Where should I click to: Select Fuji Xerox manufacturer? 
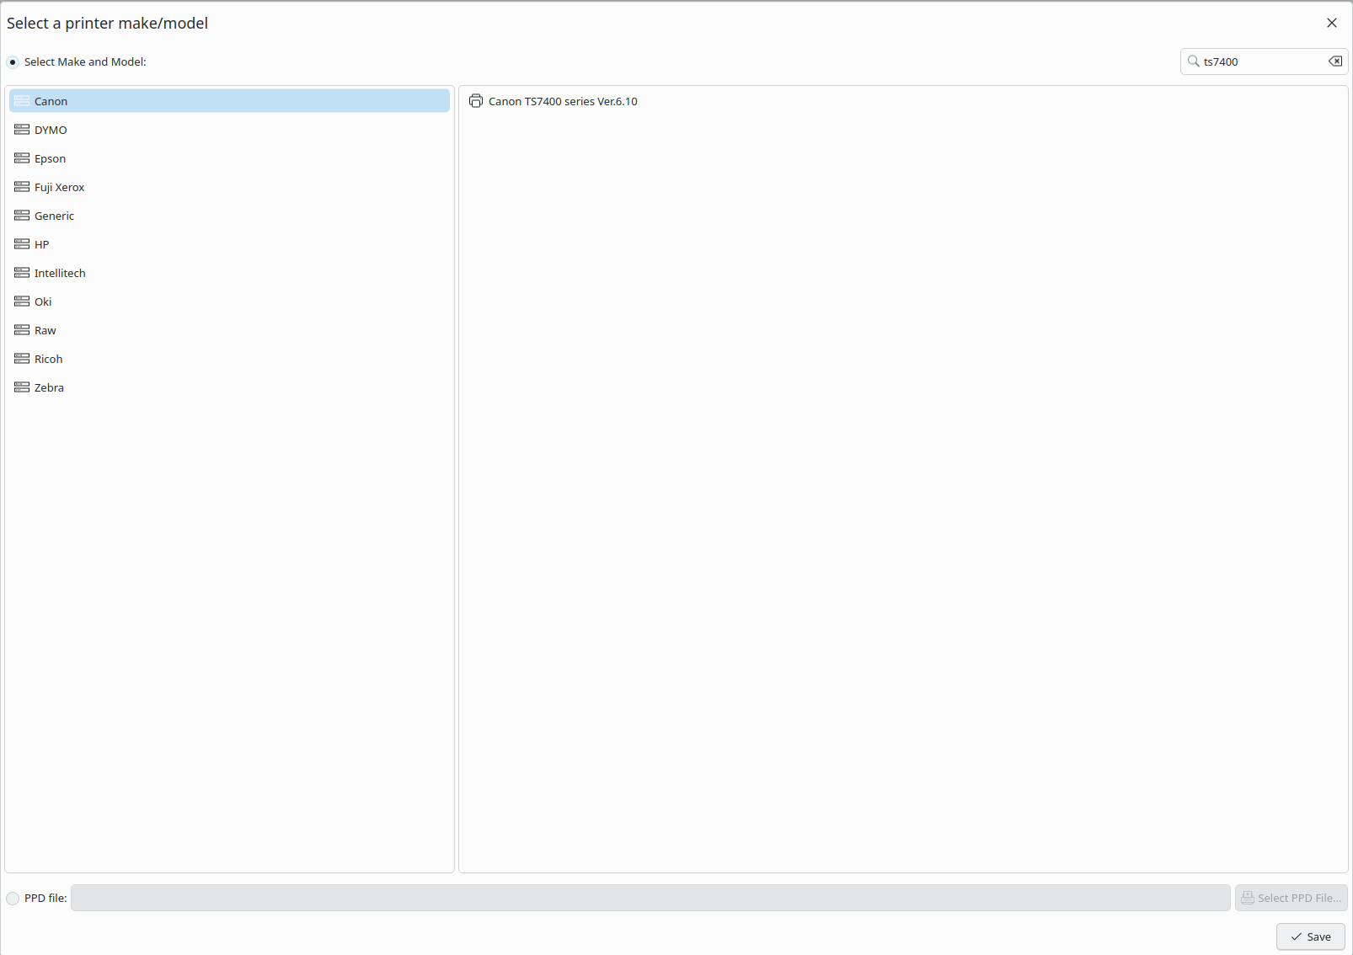pos(60,187)
